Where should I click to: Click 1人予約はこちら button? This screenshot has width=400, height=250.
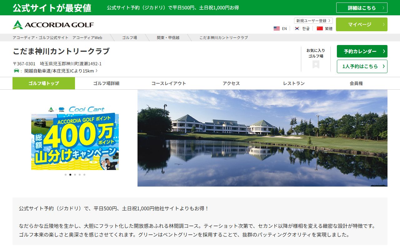click(362, 66)
